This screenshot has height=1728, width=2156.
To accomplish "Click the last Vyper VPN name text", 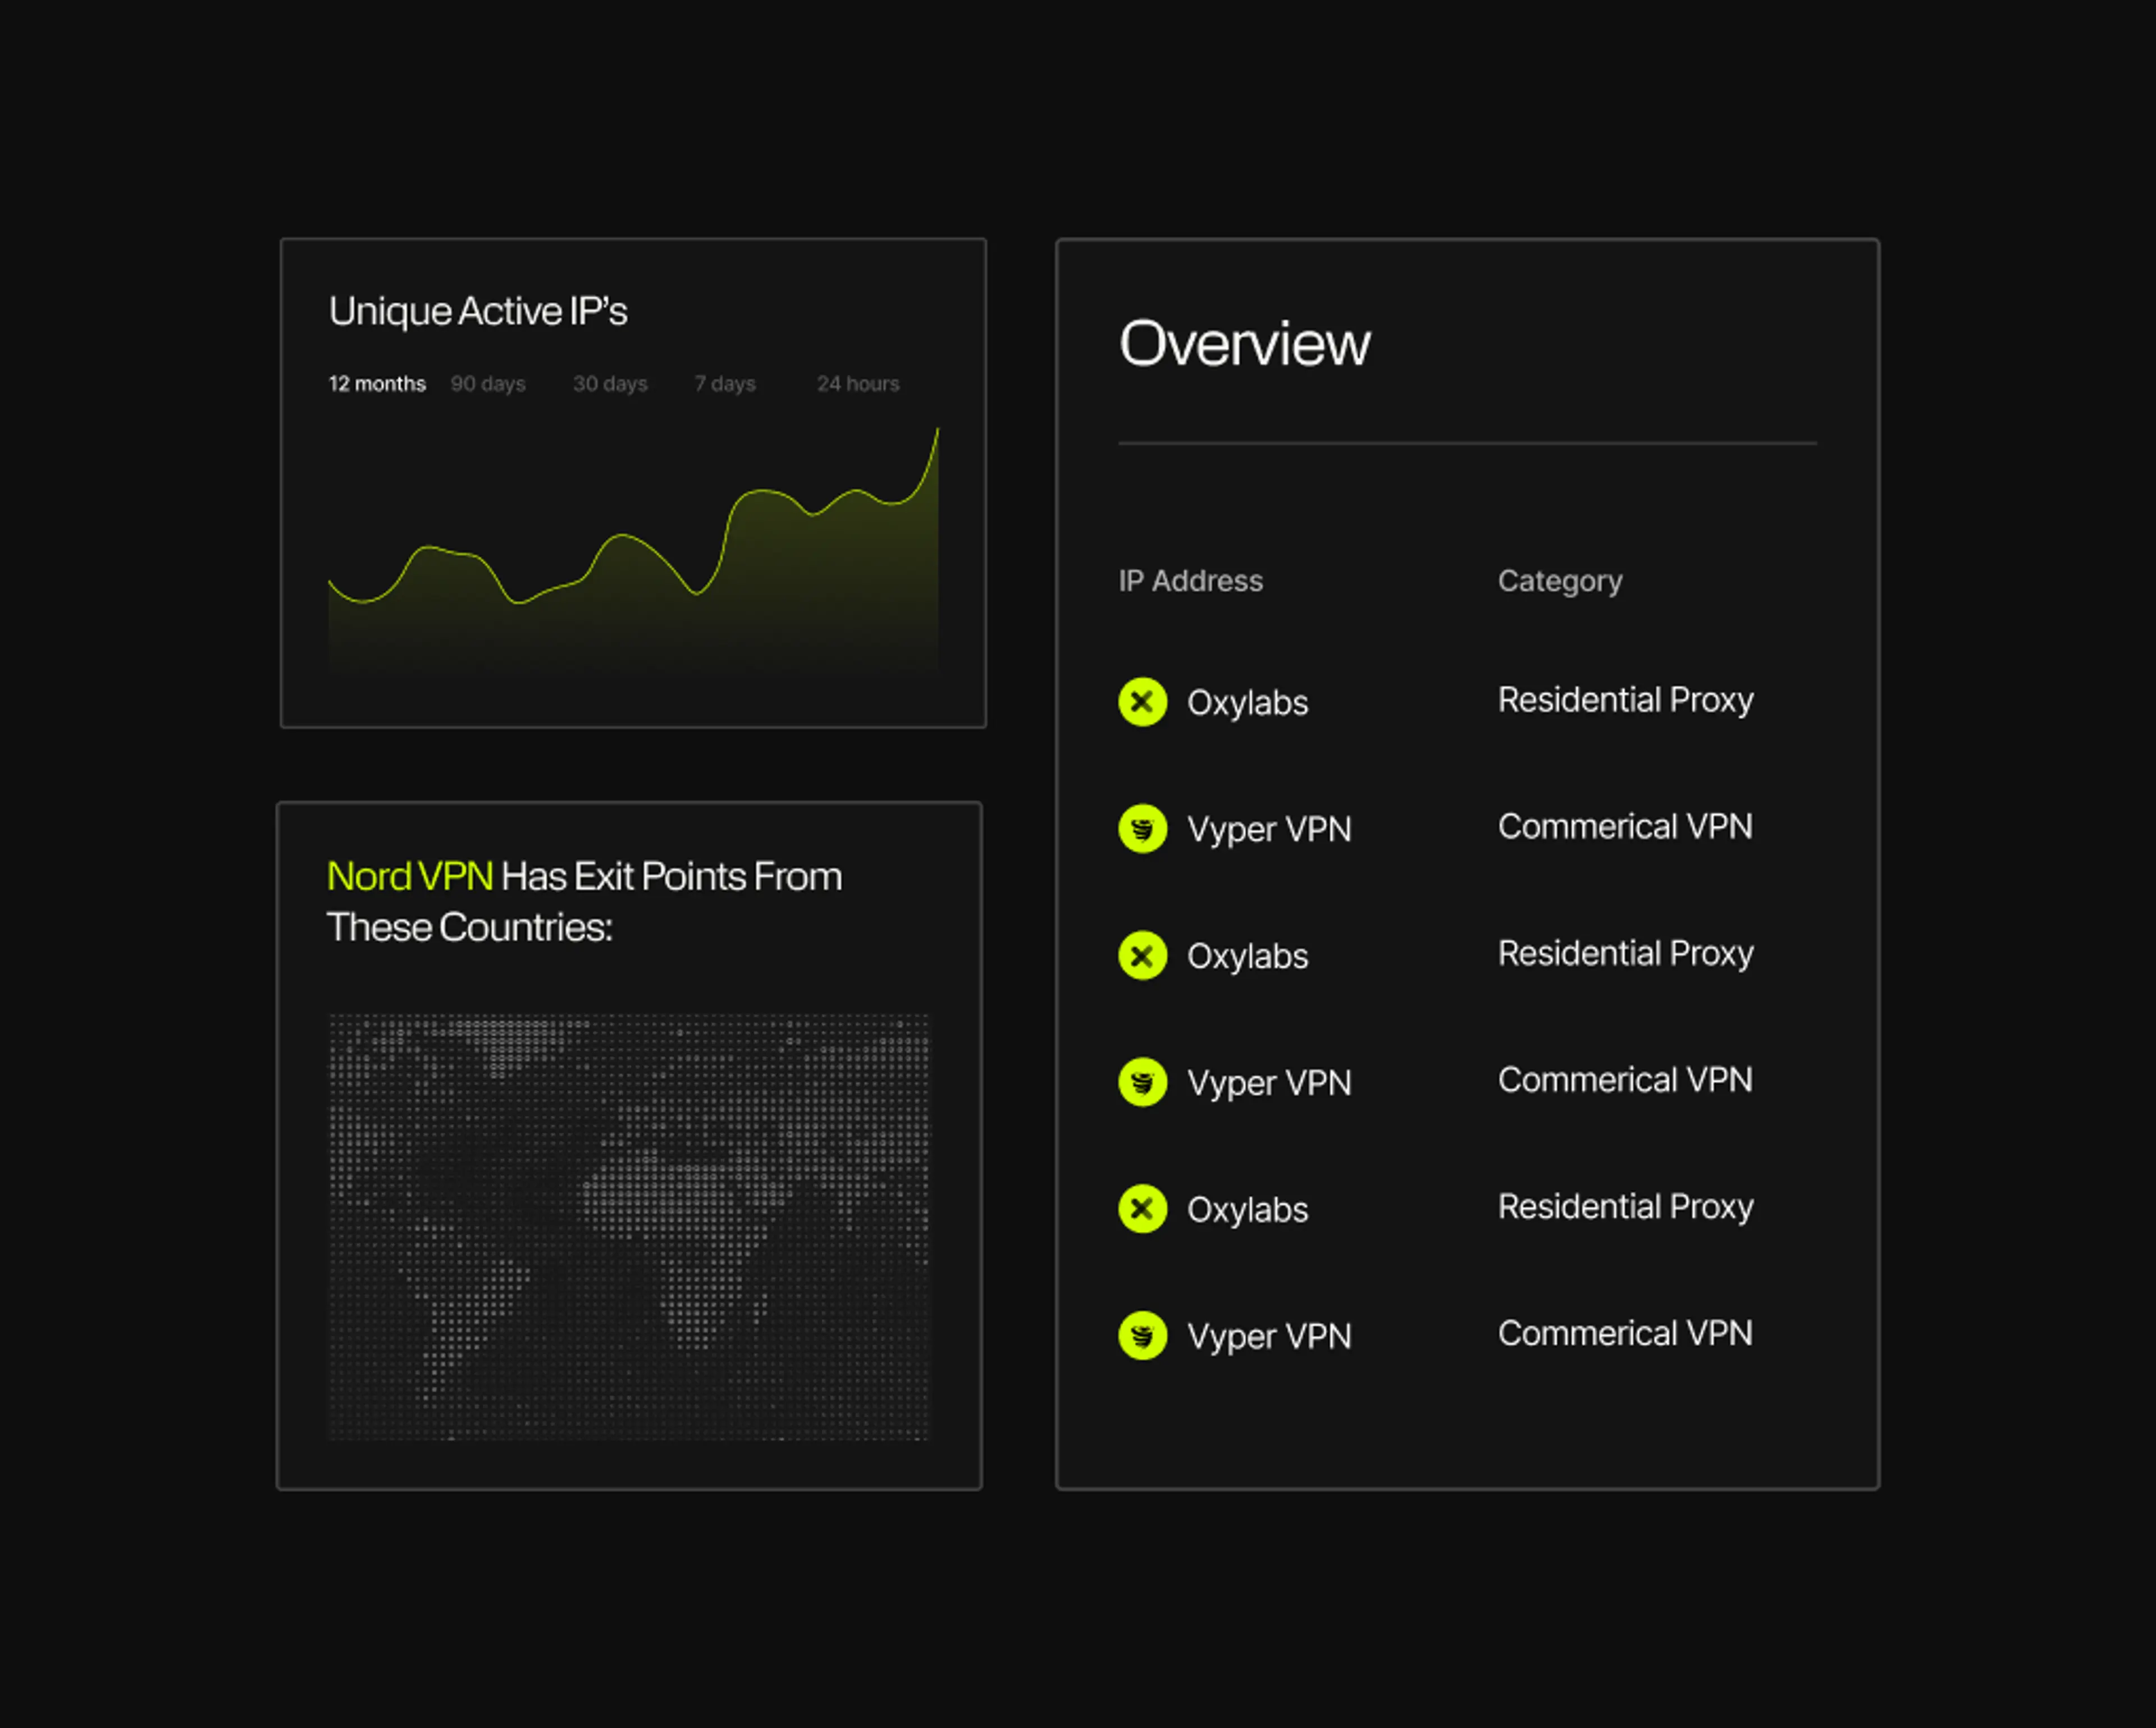I will pos(1268,1337).
